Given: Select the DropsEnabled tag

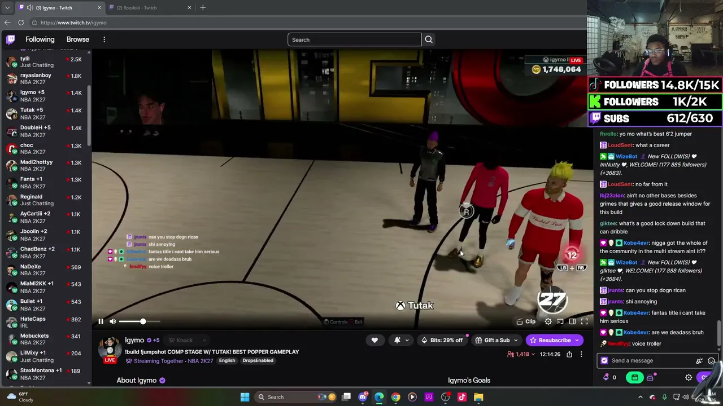Looking at the screenshot, I should [258, 361].
